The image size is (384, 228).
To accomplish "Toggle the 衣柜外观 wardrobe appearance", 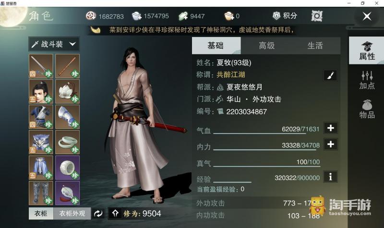I will pyautogui.click(x=72, y=214).
